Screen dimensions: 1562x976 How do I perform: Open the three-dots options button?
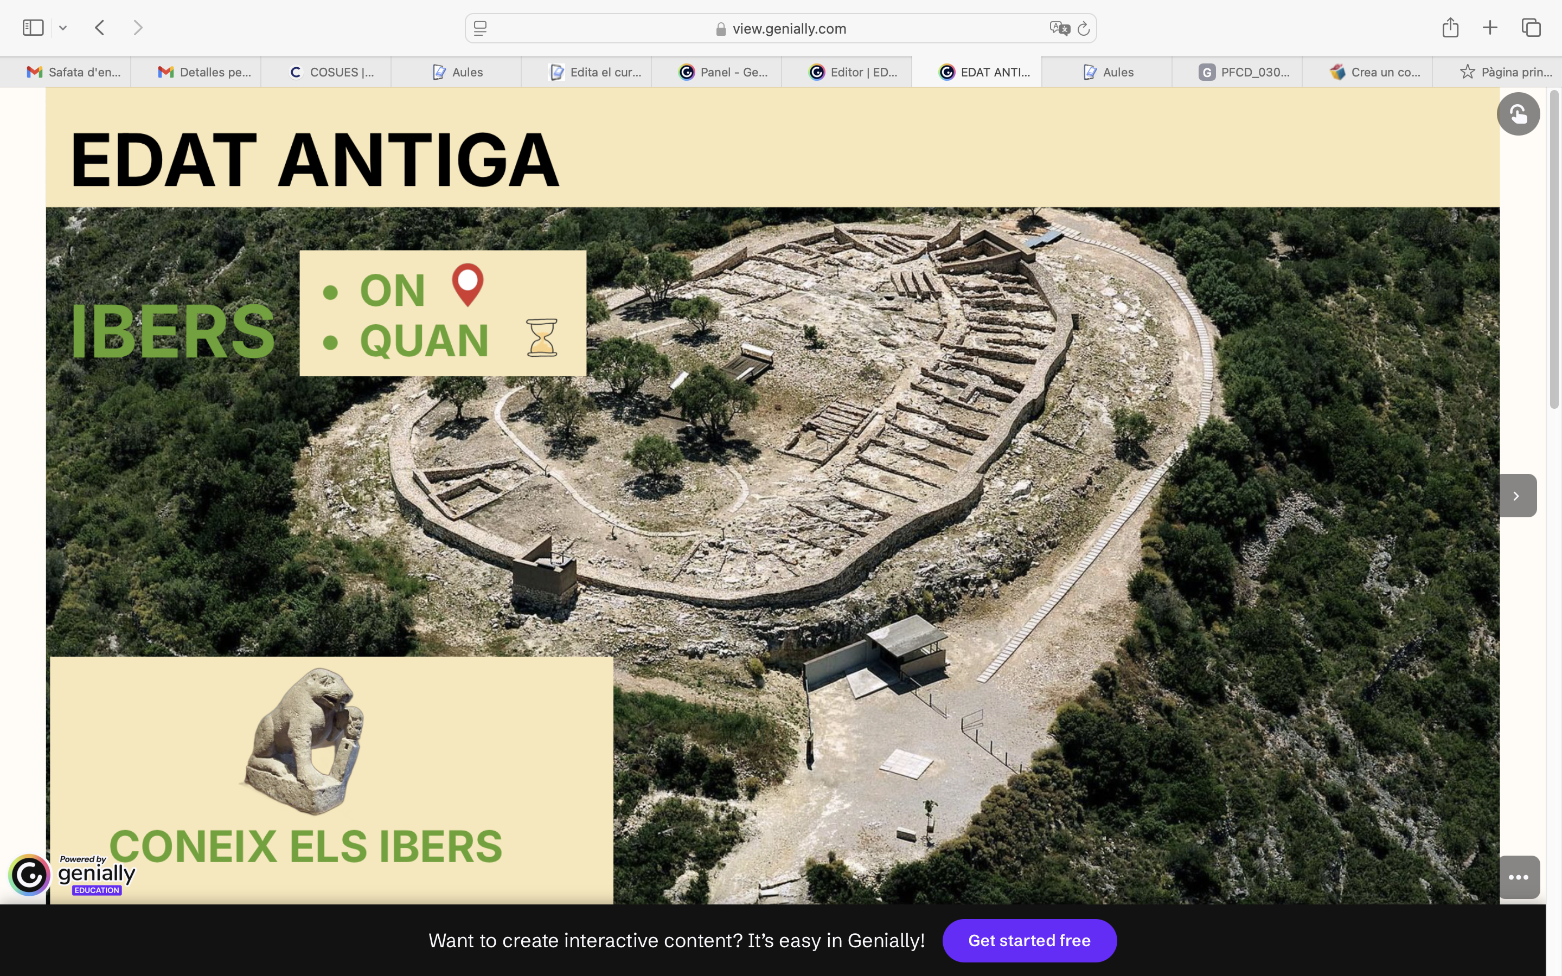1518,877
